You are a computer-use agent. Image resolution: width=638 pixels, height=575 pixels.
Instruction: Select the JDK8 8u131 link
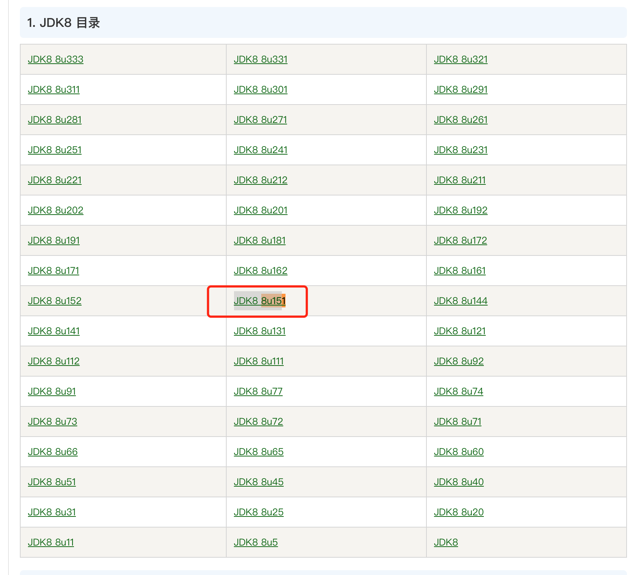[x=260, y=331]
